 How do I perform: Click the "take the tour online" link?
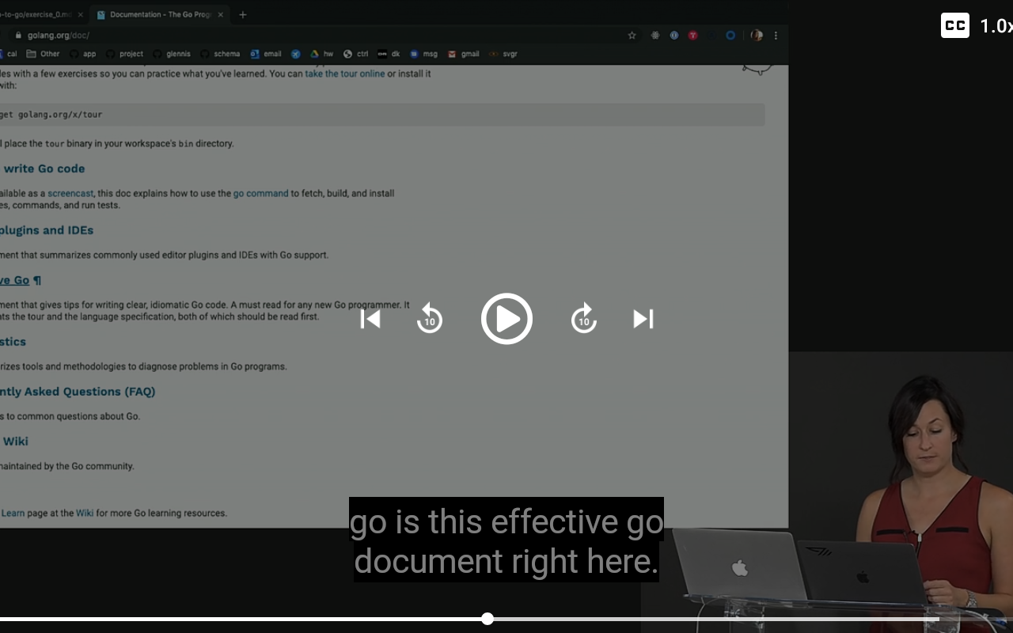coord(344,73)
